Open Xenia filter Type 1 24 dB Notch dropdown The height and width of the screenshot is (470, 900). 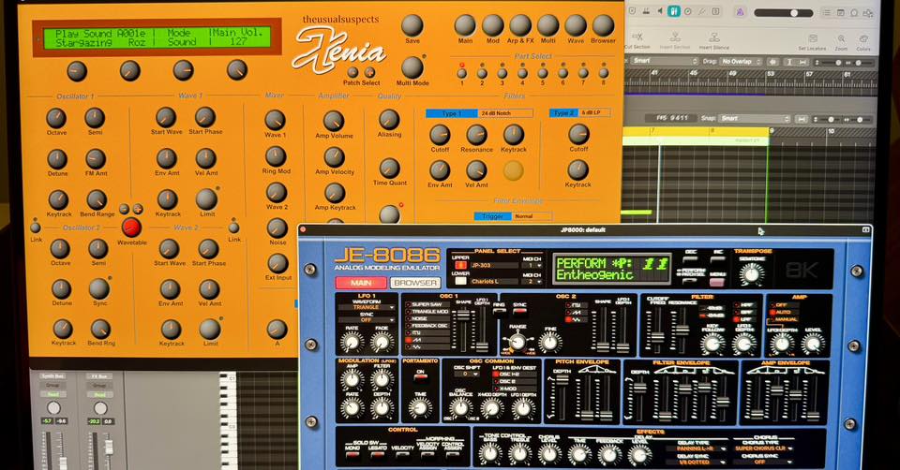click(x=505, y=113)
